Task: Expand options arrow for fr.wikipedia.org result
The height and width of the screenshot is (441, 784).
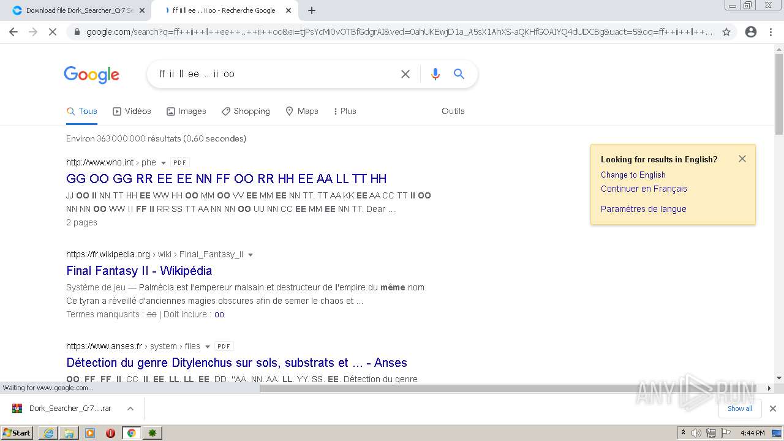Action: (x=251, y=255)
